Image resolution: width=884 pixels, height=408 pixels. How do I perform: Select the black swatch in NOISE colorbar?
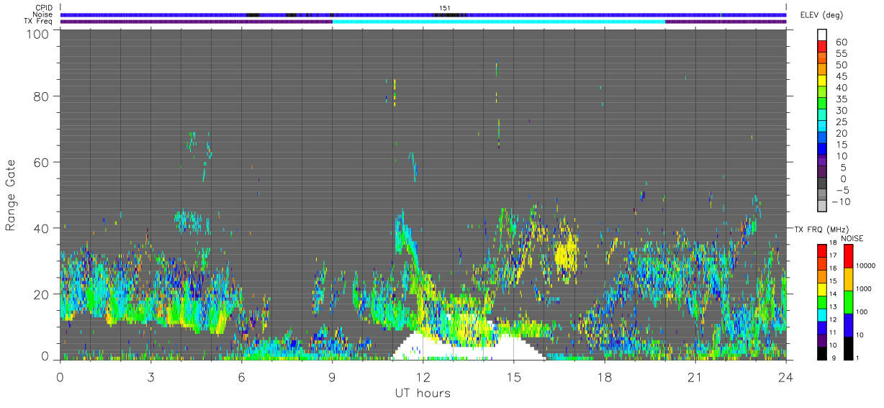coord(847,348)
